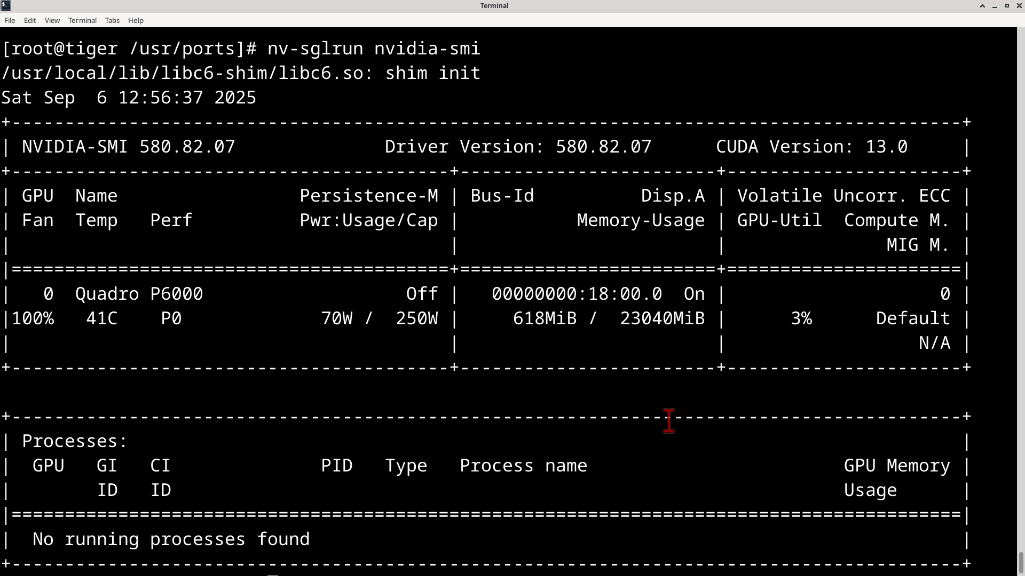The image size is (1025, 576).
Task: Click 'CUDA Version: 13.0' text
Action: point(811,147)
